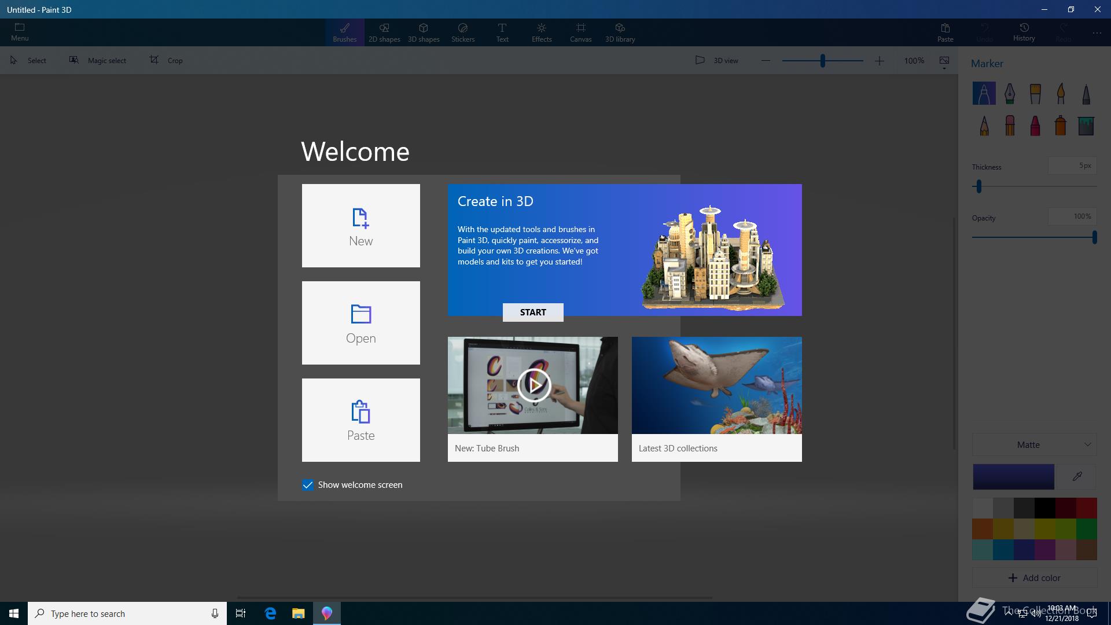Click the 100% zoom value
This screenshot has height=625, width=1111.
click(x=914, y=60)
